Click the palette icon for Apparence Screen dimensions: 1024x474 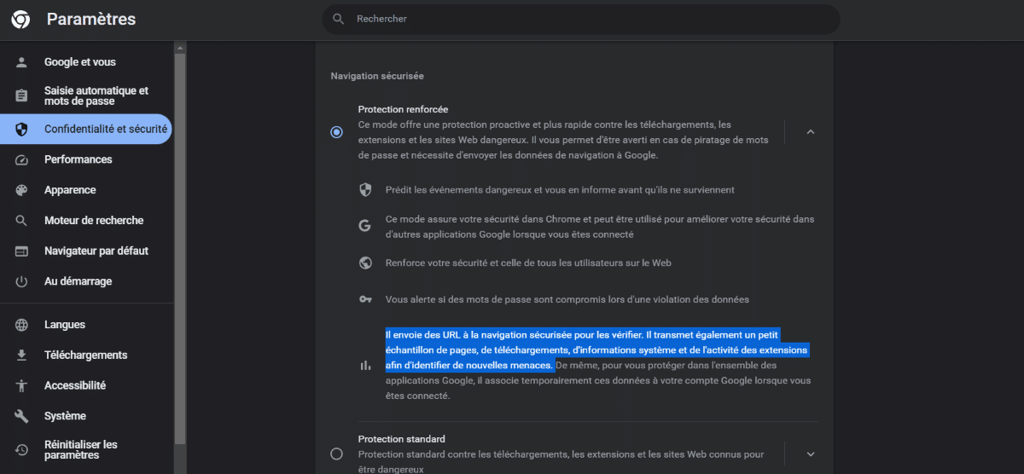(22, 190)
